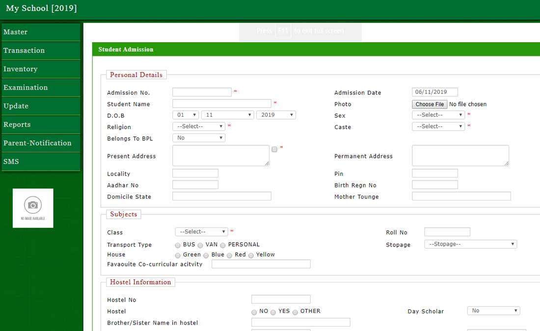Open the SMS sidebar menu
This screenshot has width=540, height=331.
click(x=10, y=161)
